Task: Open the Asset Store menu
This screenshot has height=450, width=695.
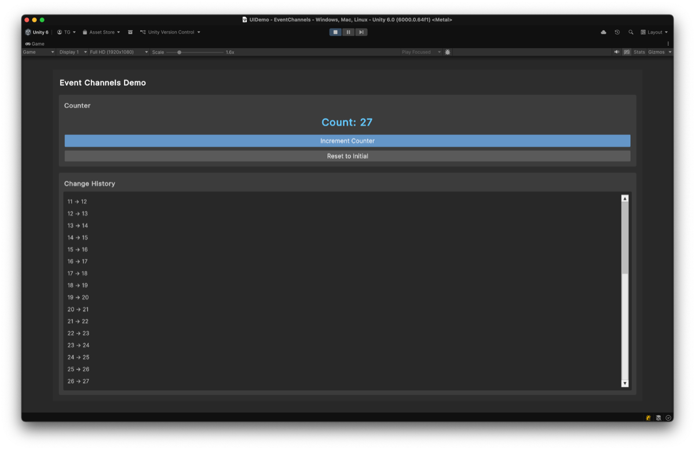Action: coord(101,32)
